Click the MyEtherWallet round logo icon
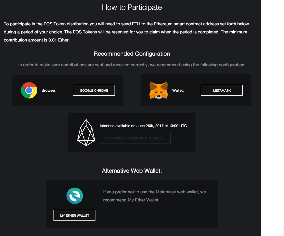This screenshot has height=236, width=284. point(75,196)
